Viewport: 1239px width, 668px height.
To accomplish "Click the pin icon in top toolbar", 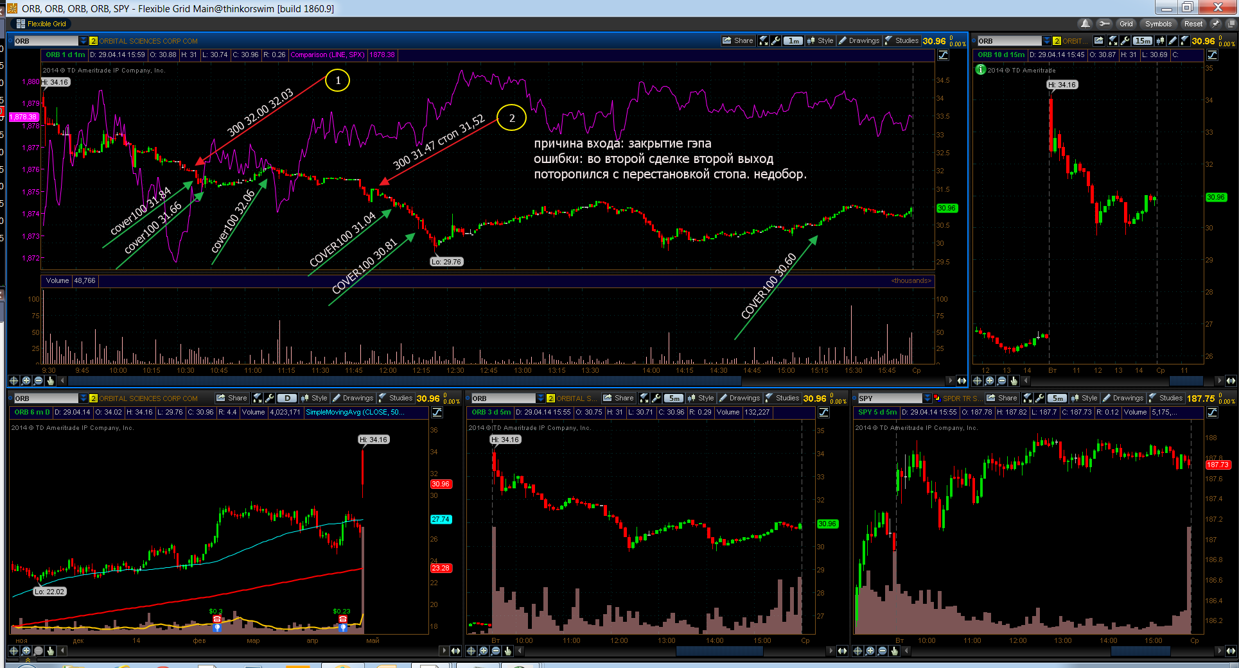I will pos(1215,24).
